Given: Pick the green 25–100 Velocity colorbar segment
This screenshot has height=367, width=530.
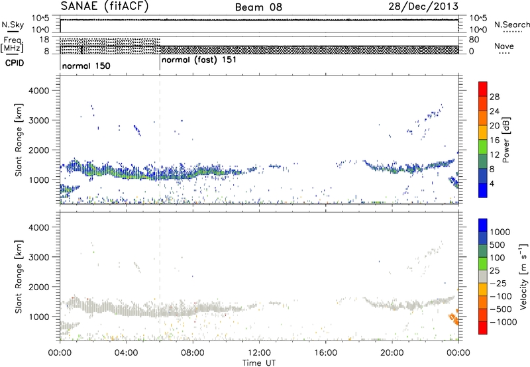Looking at the screenshot, I should [483, 264].
